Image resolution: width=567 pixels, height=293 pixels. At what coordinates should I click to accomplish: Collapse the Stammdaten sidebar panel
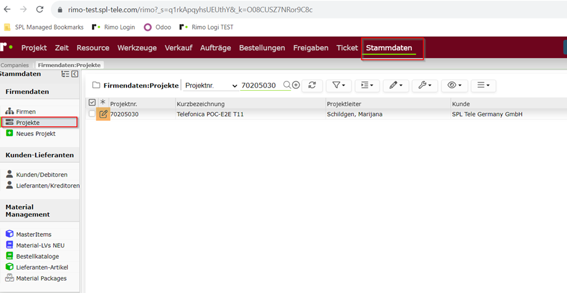click(75, 74)
